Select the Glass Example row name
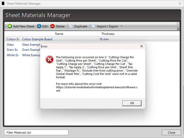The image size is (184, 138). pos(31,45)
